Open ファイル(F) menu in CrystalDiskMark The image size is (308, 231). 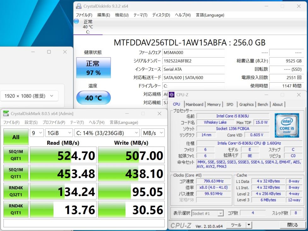tap(11, 122)
